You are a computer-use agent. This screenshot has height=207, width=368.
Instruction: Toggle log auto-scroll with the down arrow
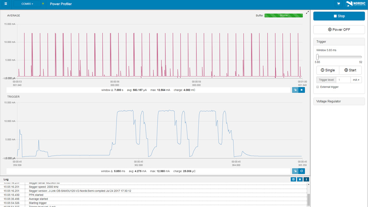[x=306, y=179]
